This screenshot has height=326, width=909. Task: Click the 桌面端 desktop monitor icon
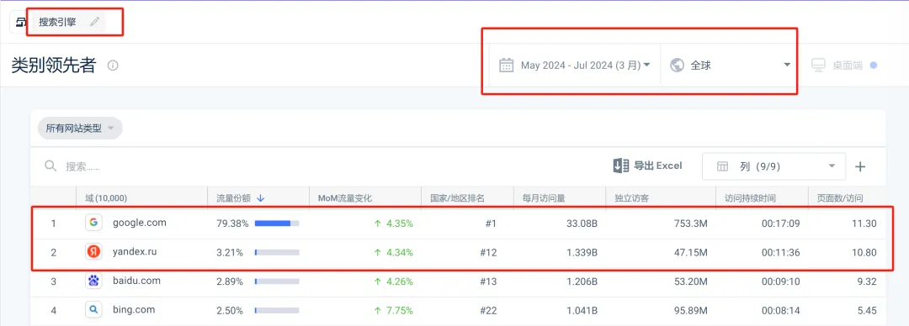818,65
